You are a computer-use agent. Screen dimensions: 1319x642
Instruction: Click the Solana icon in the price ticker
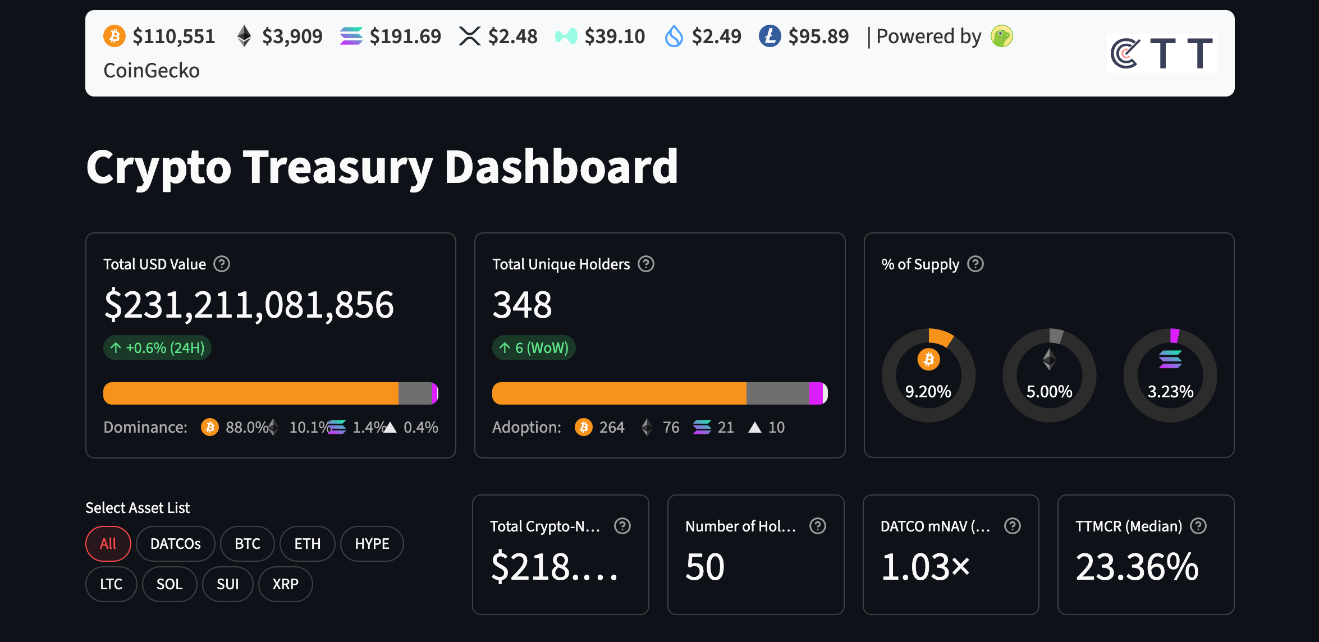coord(351,36)
